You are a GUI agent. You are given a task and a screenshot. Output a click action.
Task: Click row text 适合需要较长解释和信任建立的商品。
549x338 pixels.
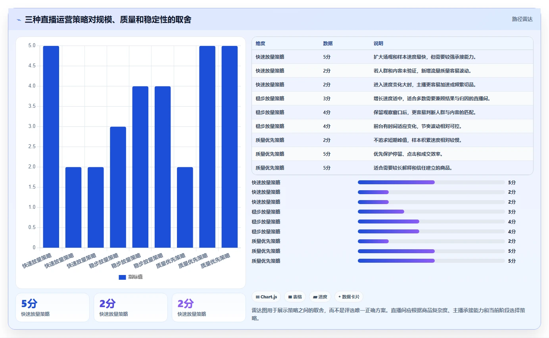tap(413, 168)
